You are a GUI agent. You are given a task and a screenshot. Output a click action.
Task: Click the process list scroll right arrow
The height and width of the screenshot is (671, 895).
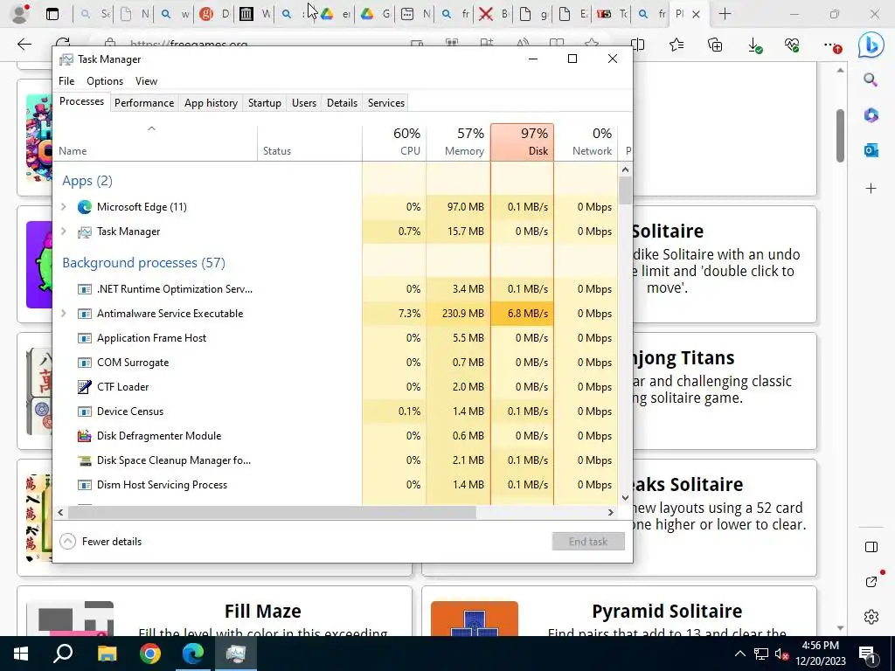pos(610,512)
